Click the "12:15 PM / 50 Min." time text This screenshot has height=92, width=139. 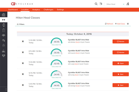[35, 73]
